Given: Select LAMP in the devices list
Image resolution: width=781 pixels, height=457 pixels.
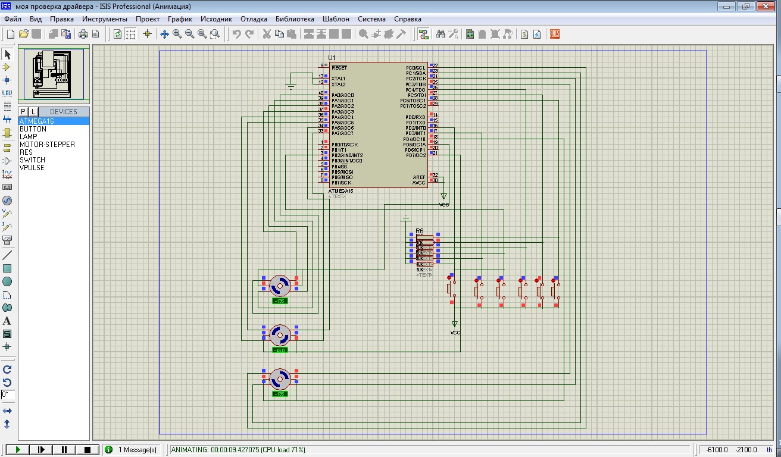Looking at the screenshot, I should click(54, 137).
